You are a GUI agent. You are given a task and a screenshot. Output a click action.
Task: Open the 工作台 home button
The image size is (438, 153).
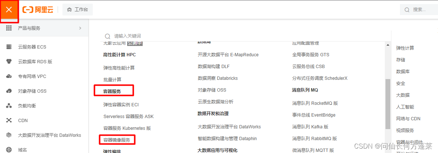77,10
